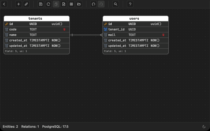Click the back arrow button
The width and height of the screenshot is (210, 131).
click(x=4, y=4)
